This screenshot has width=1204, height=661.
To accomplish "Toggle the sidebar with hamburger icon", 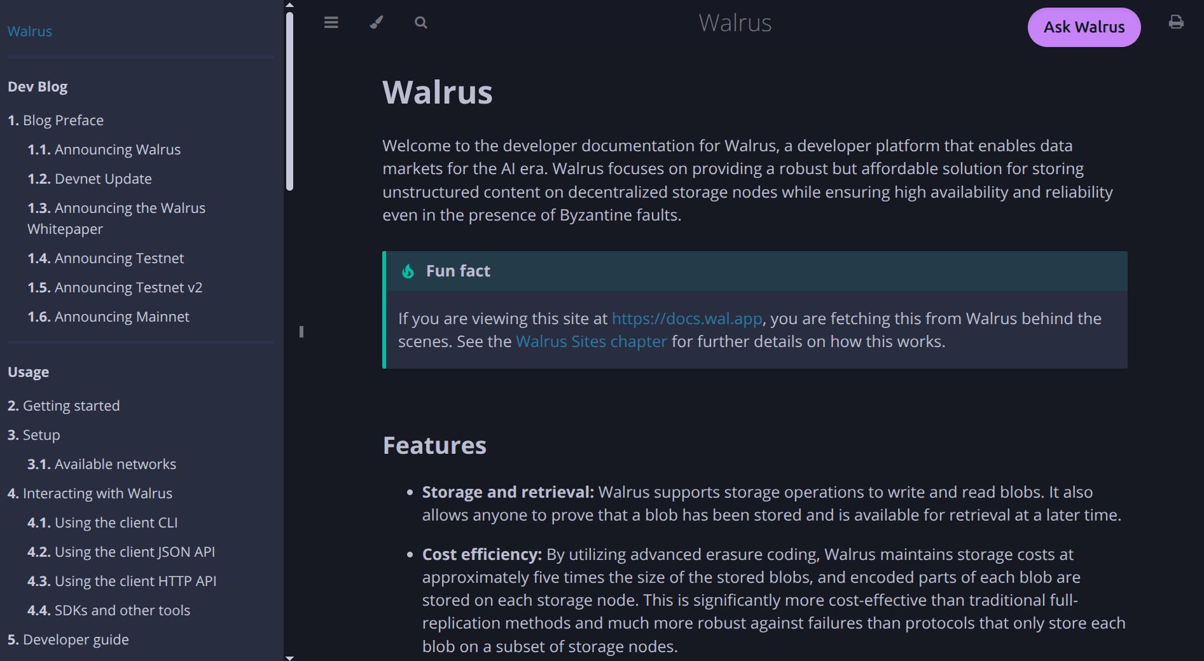I will pyautogui.click(x=331, y=23).
